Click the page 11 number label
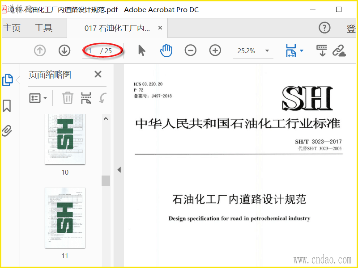Image resolution: width=358 pixels, height=268 pixels. [65, 256]
